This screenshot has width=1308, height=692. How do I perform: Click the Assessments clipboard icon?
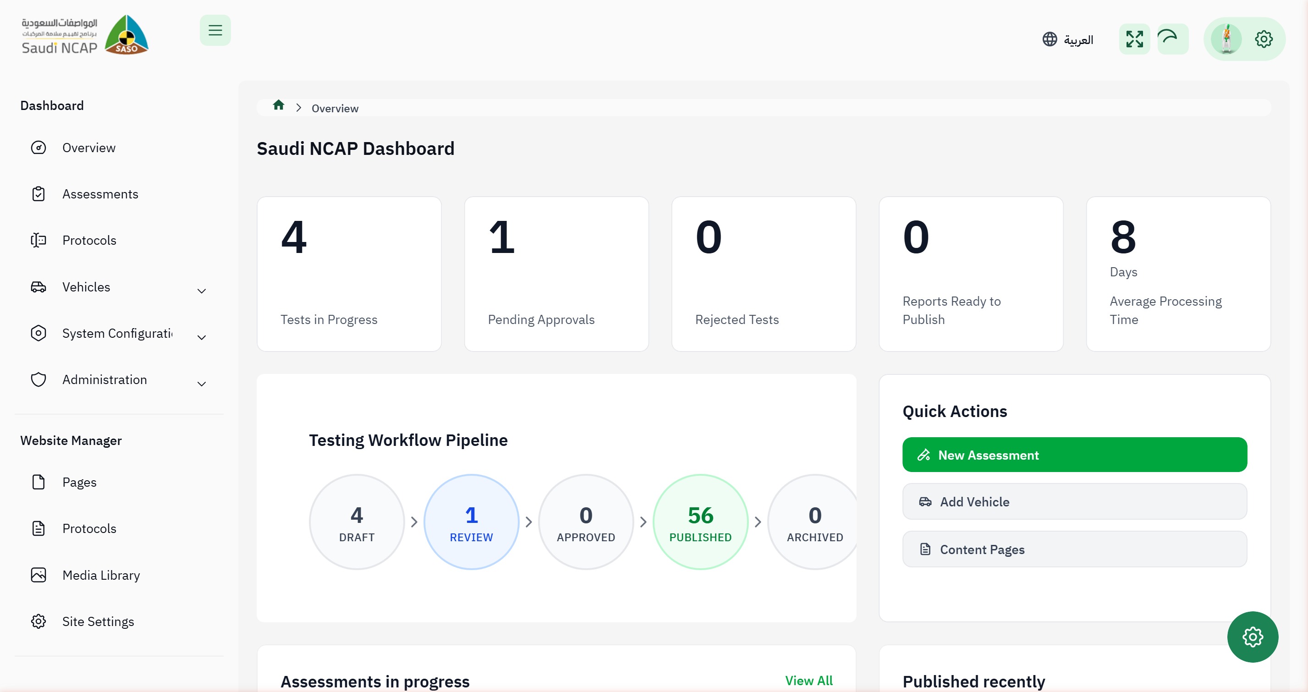38,194
